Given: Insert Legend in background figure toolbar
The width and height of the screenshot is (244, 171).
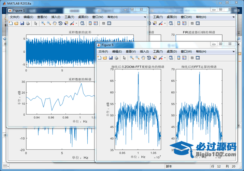Looking at the screenshot, I should coord(184,23).
